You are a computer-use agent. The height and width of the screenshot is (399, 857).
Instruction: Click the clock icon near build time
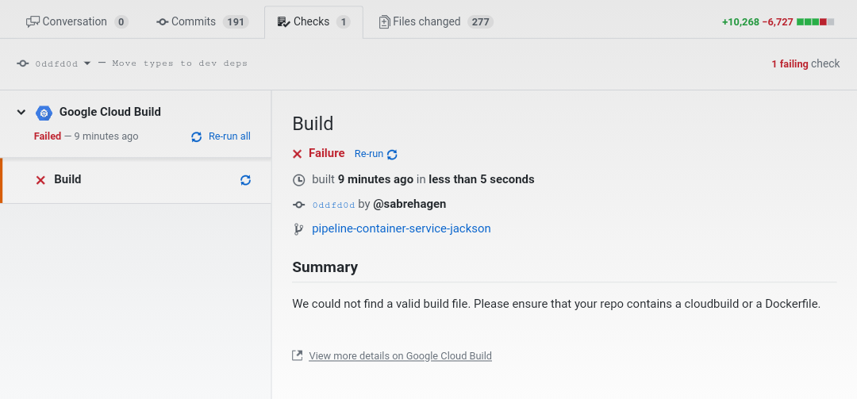pyautogui.click(x=298, y=179)
